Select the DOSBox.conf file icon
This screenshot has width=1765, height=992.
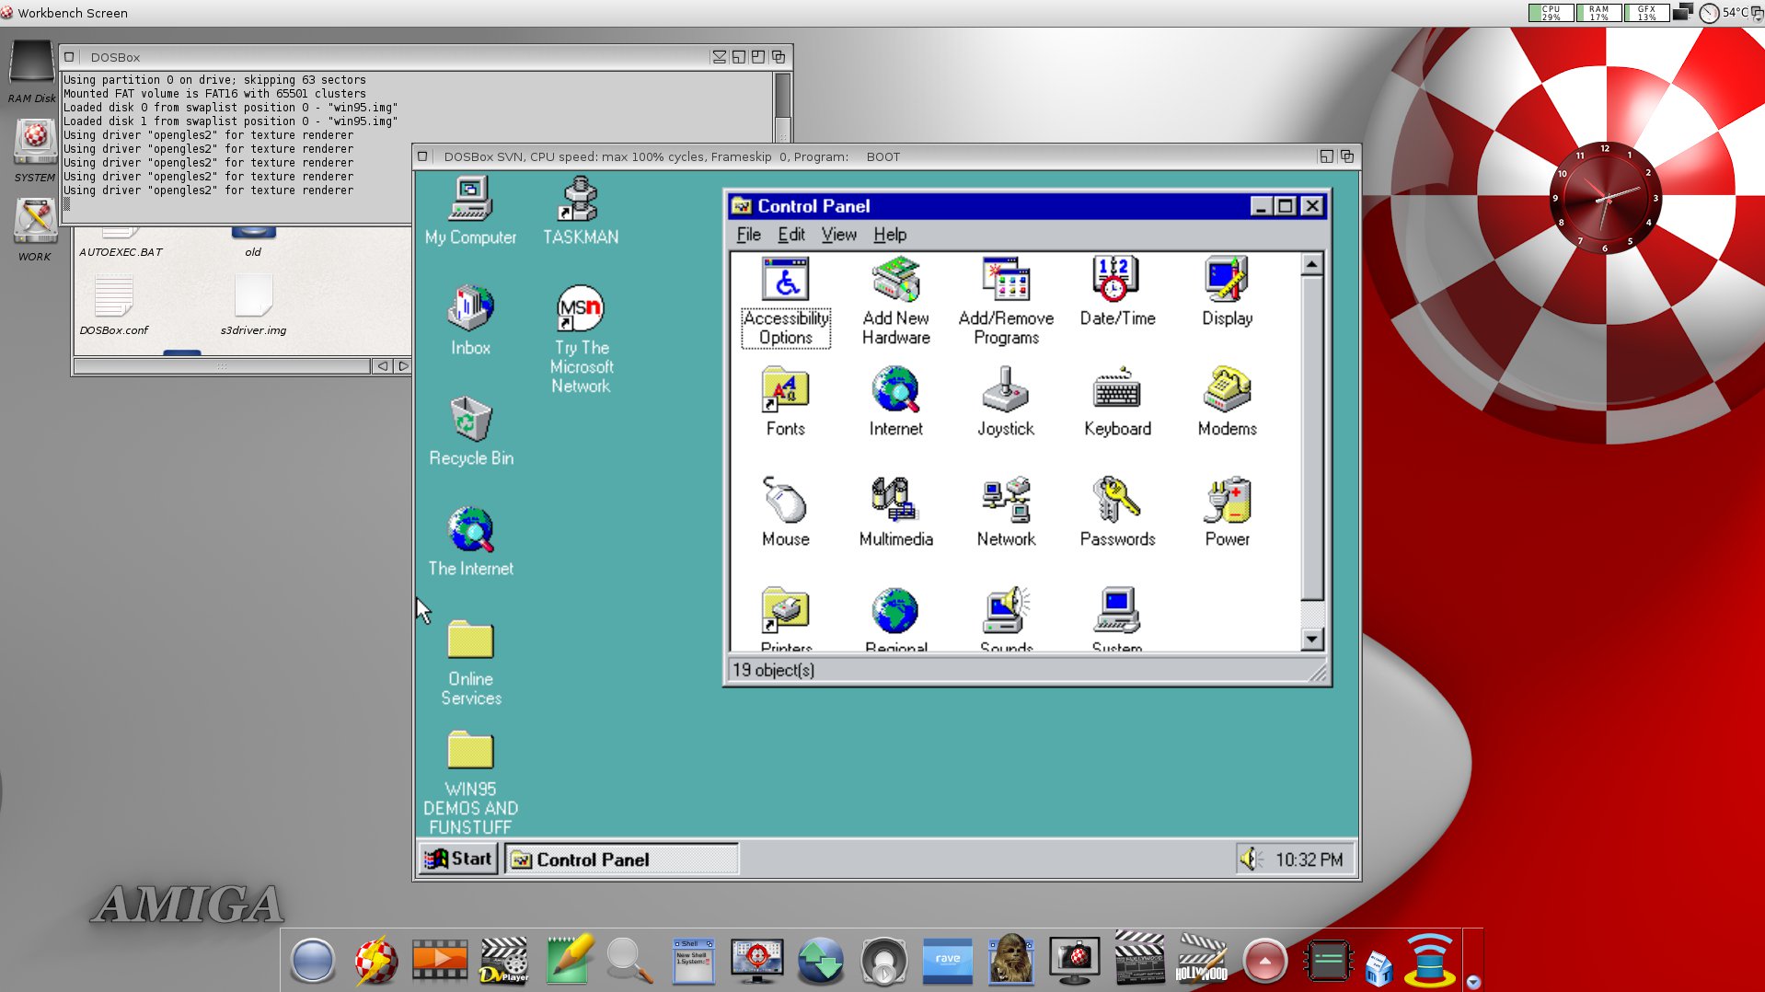(x=113, y=305)
